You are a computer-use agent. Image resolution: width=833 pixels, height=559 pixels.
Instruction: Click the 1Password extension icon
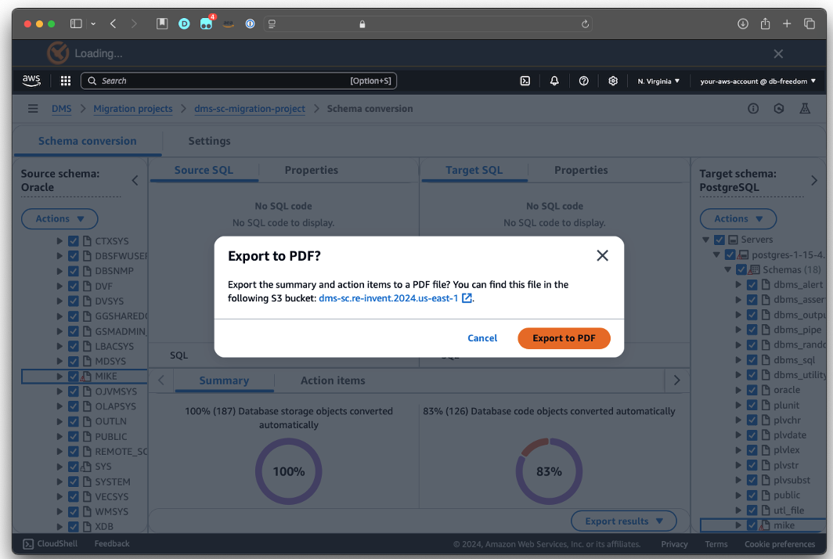pos(250,23)
